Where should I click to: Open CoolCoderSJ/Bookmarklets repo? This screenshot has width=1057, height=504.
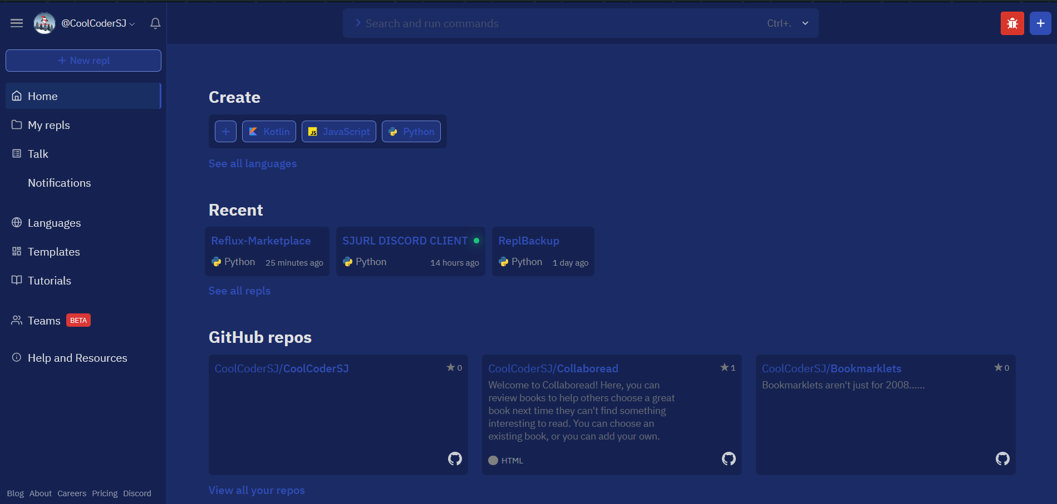(x=832, y=368)
